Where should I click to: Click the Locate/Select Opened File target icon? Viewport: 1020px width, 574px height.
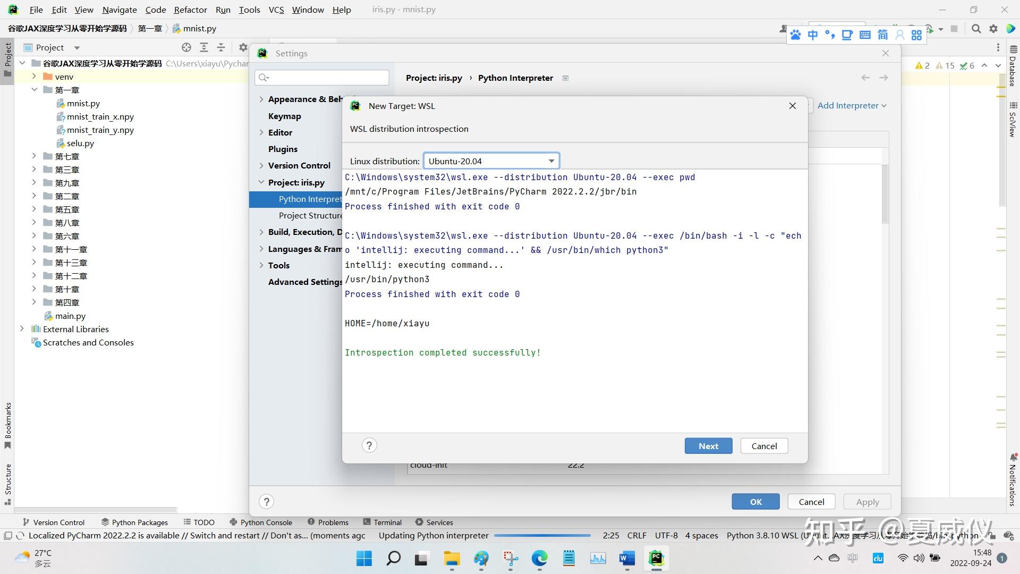coord(186,47)
